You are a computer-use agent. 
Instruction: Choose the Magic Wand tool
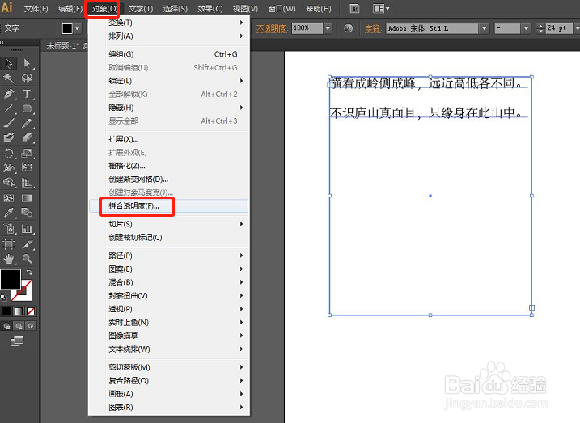coord(9,78)
